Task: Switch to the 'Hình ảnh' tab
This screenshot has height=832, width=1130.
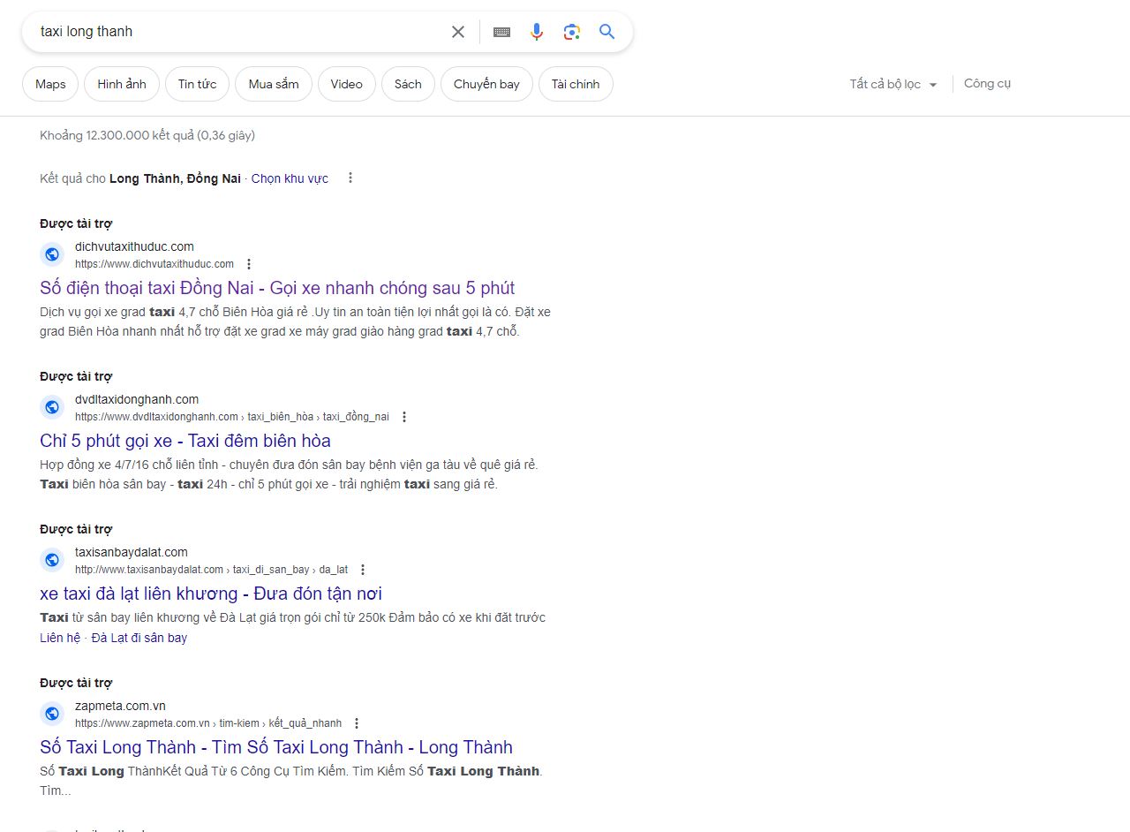Action: point(122,84)
